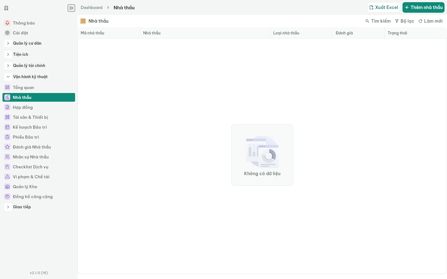Click the Tổng quan dashboard icon
The height and width of the screenshot is (279, 447).
7,87
